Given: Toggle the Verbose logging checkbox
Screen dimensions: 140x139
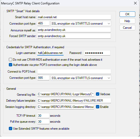Looking at the screenshot, I should [97, 94].
